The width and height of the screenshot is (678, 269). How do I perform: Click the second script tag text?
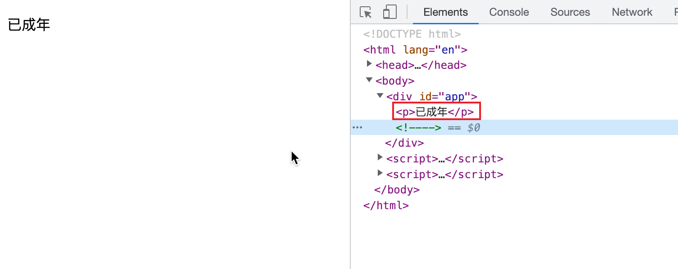(444, 174)
